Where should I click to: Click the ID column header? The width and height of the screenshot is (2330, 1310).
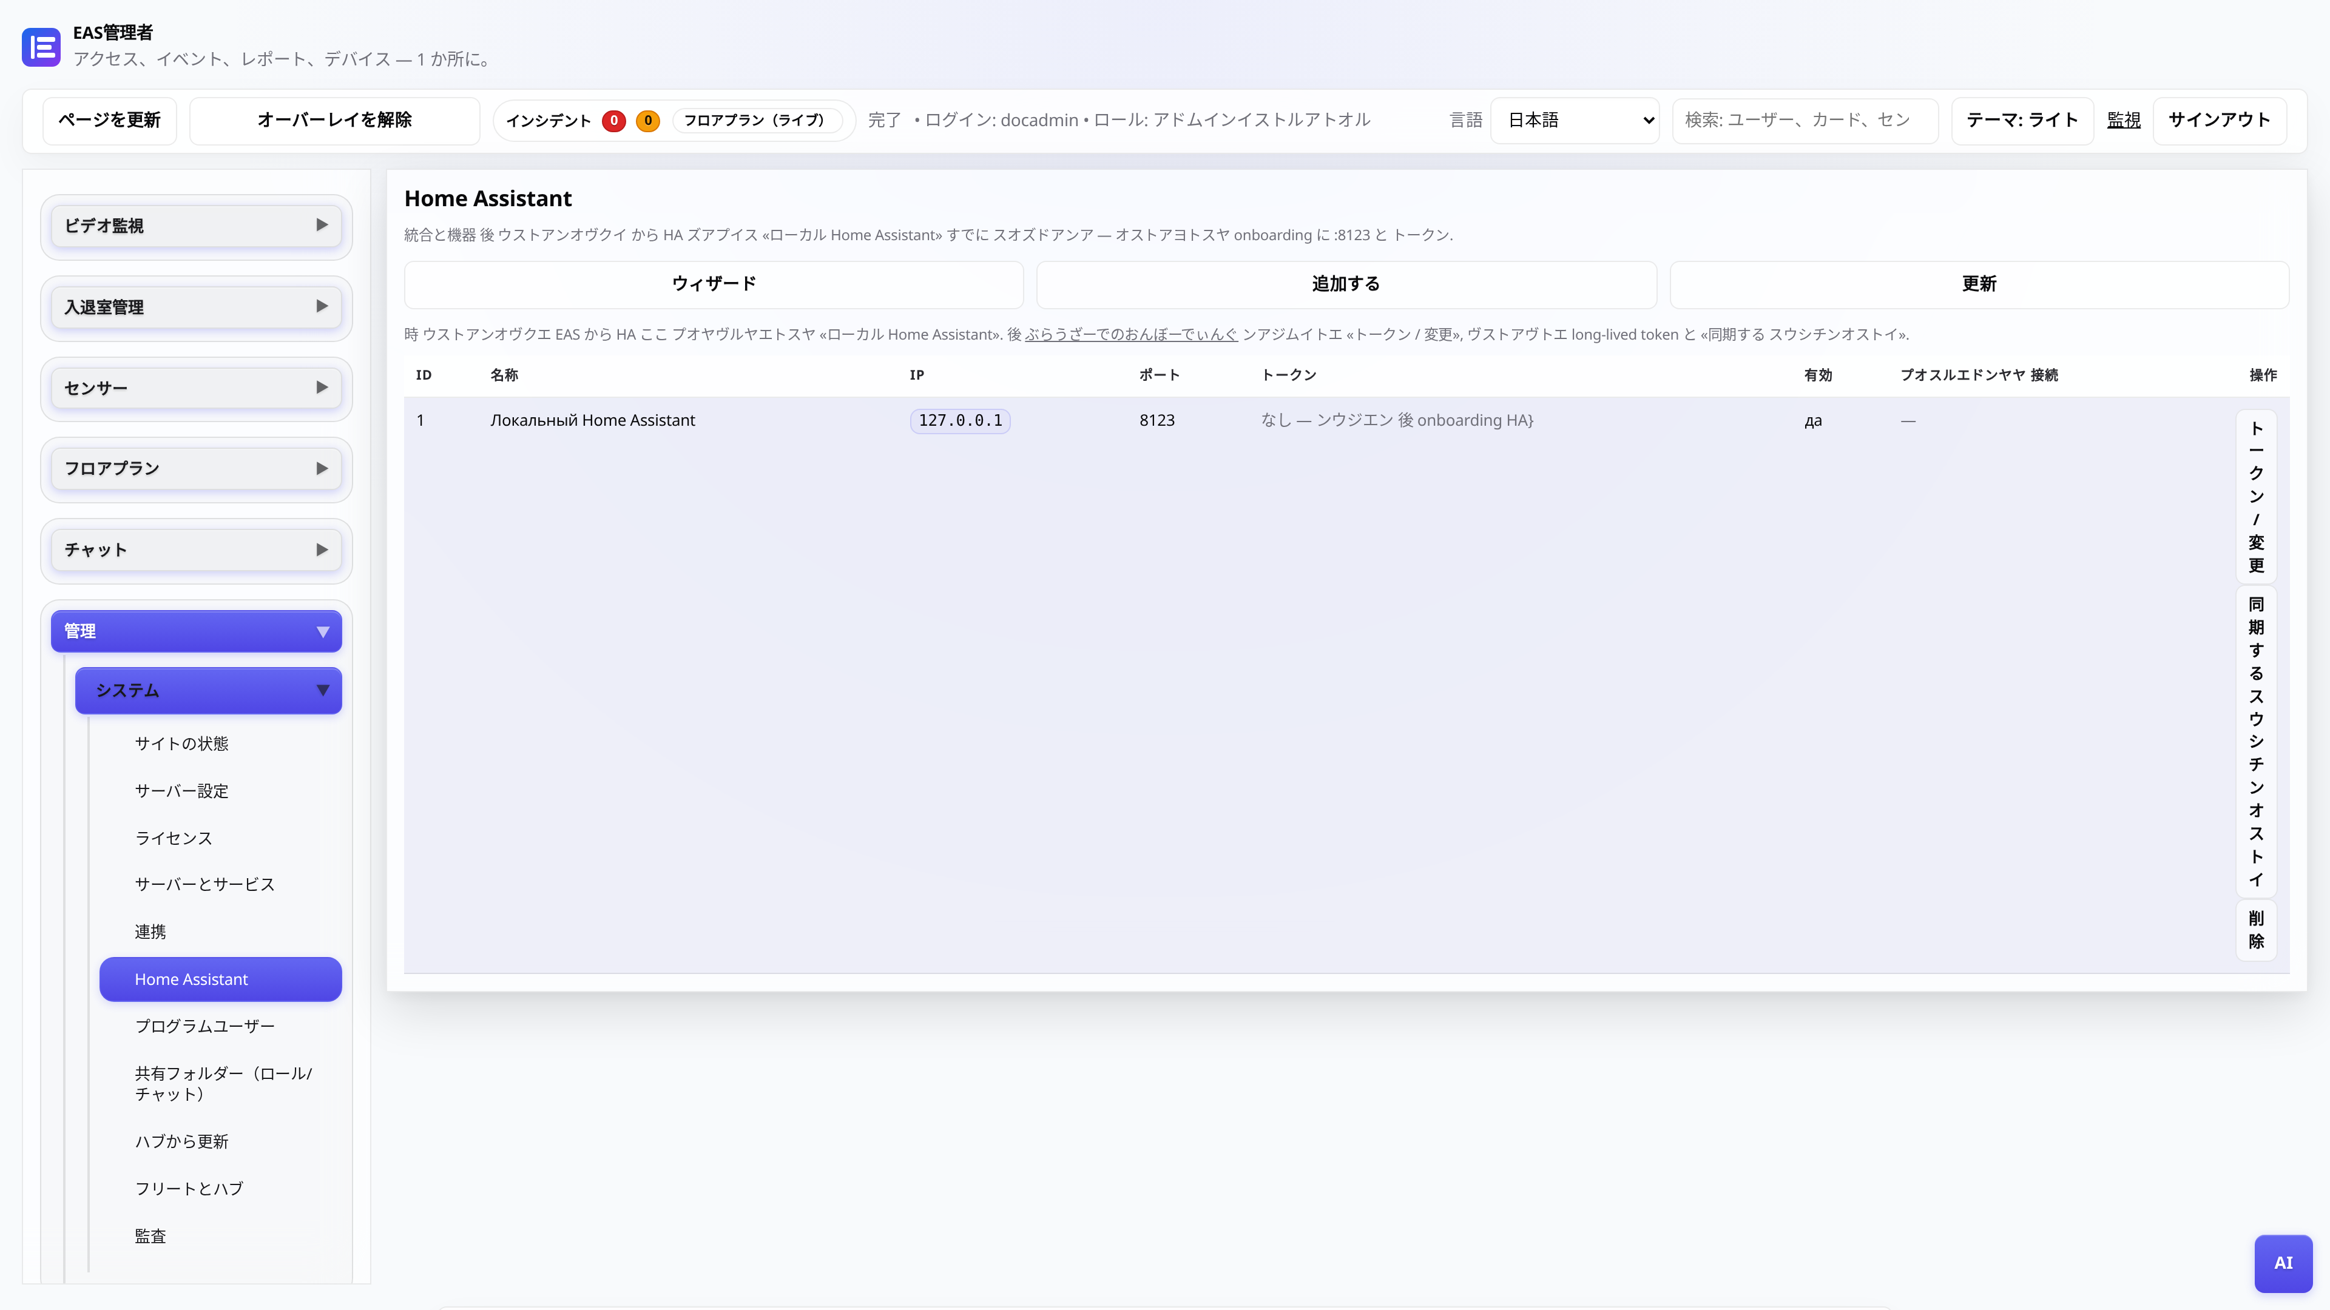coord(424,375)
